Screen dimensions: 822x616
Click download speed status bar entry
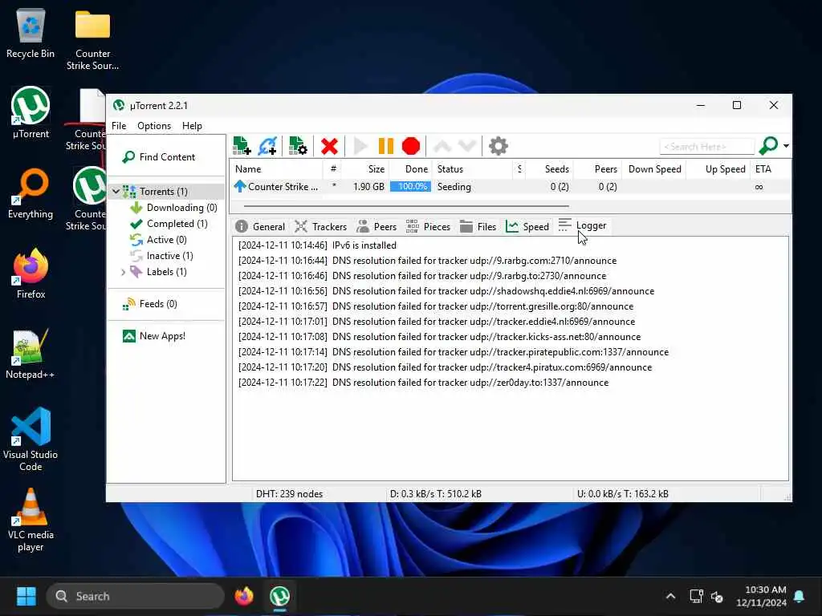(435, 493)
